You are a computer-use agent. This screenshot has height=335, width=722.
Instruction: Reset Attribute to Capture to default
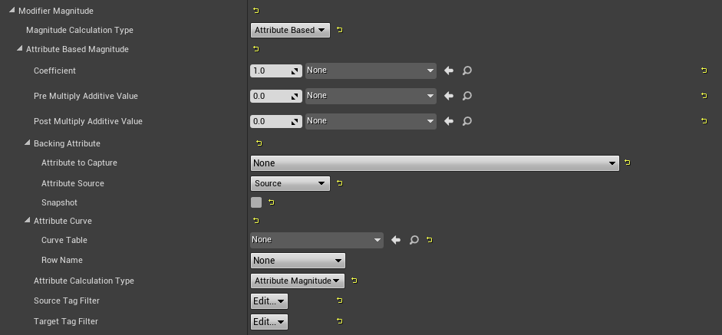coord(627,163)
